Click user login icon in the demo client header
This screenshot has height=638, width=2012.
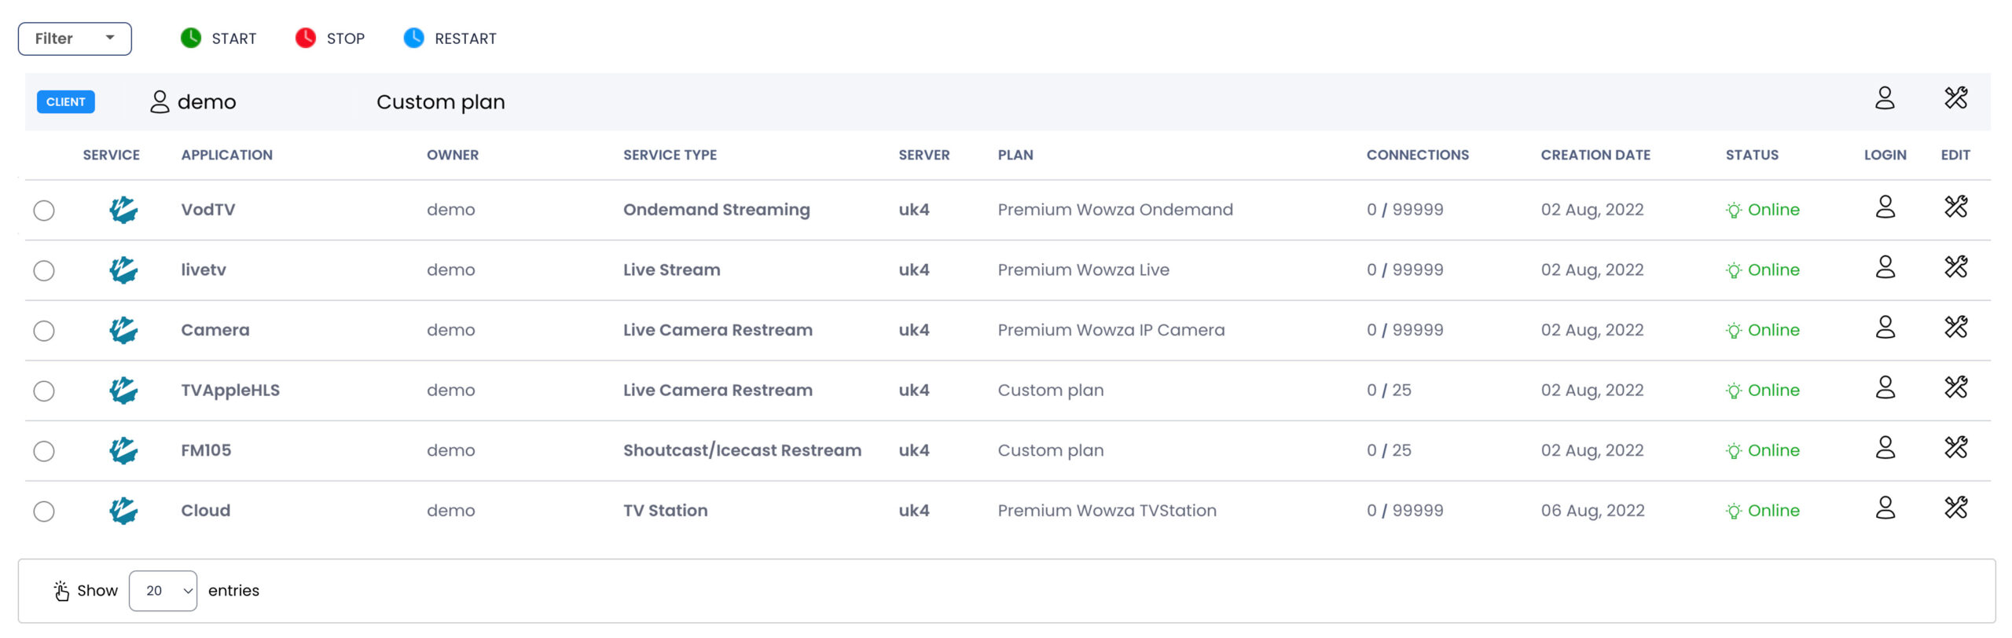pyautogui.click(x=1885, y=98)
